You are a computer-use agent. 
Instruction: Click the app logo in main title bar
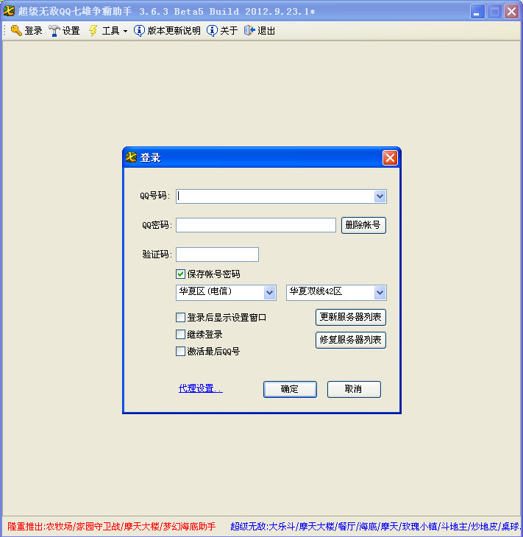pos(9,11)
